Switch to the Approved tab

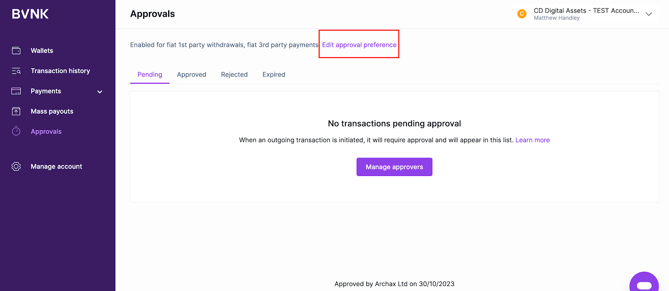(x=192, y=74)
